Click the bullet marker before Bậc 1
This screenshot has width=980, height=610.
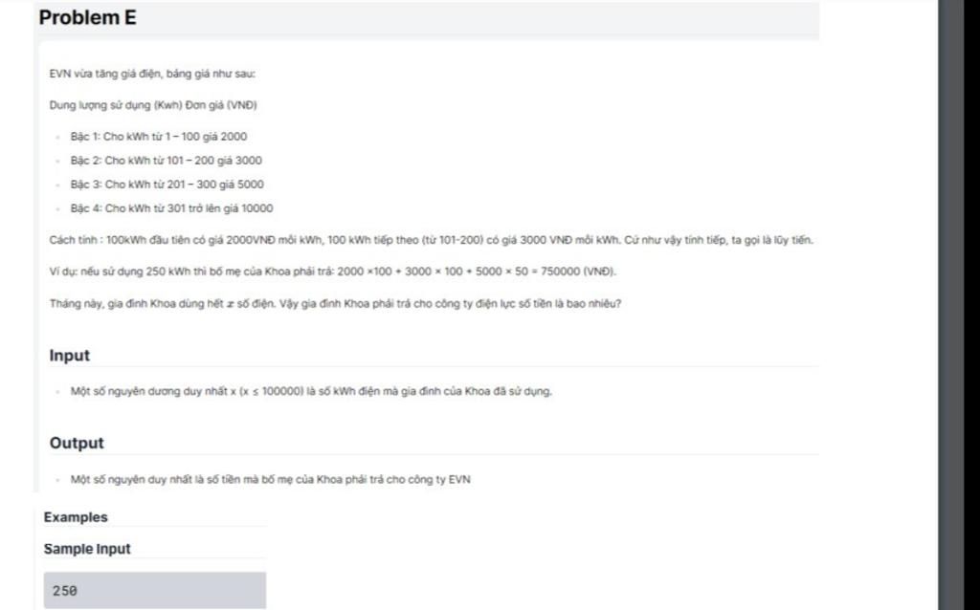58,137
